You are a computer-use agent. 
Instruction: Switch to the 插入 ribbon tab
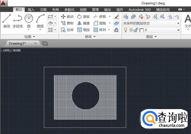31,10
